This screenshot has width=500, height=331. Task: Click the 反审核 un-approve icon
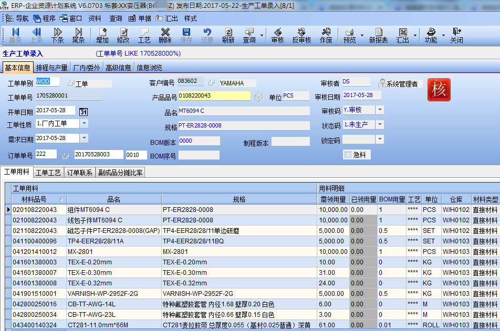(x=301, y=35)
